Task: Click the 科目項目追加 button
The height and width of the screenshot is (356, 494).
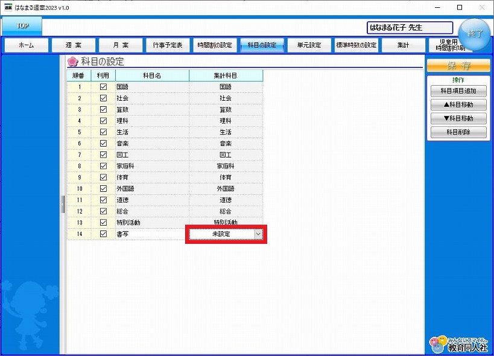Action: click(458, 91)
